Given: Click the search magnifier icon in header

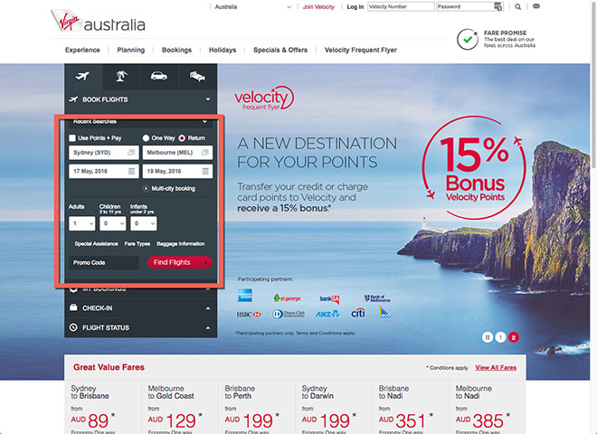Looking at the screenshot, I should click(517, 6).
